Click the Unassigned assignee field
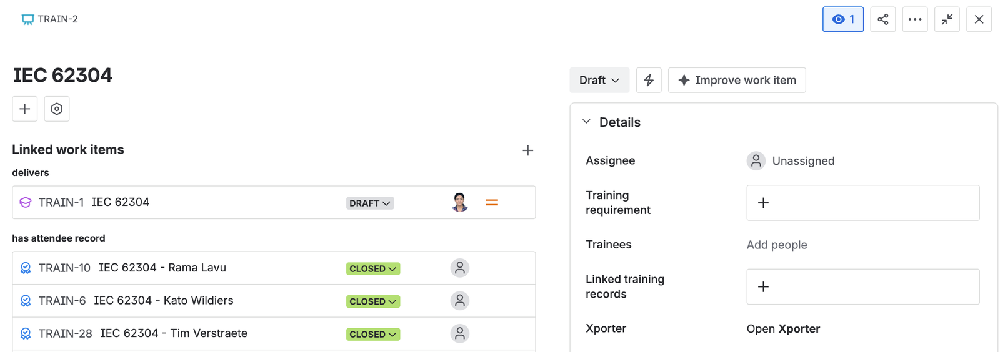The image size is (1000, 352). pyautogui.click(x=791, y=160)
